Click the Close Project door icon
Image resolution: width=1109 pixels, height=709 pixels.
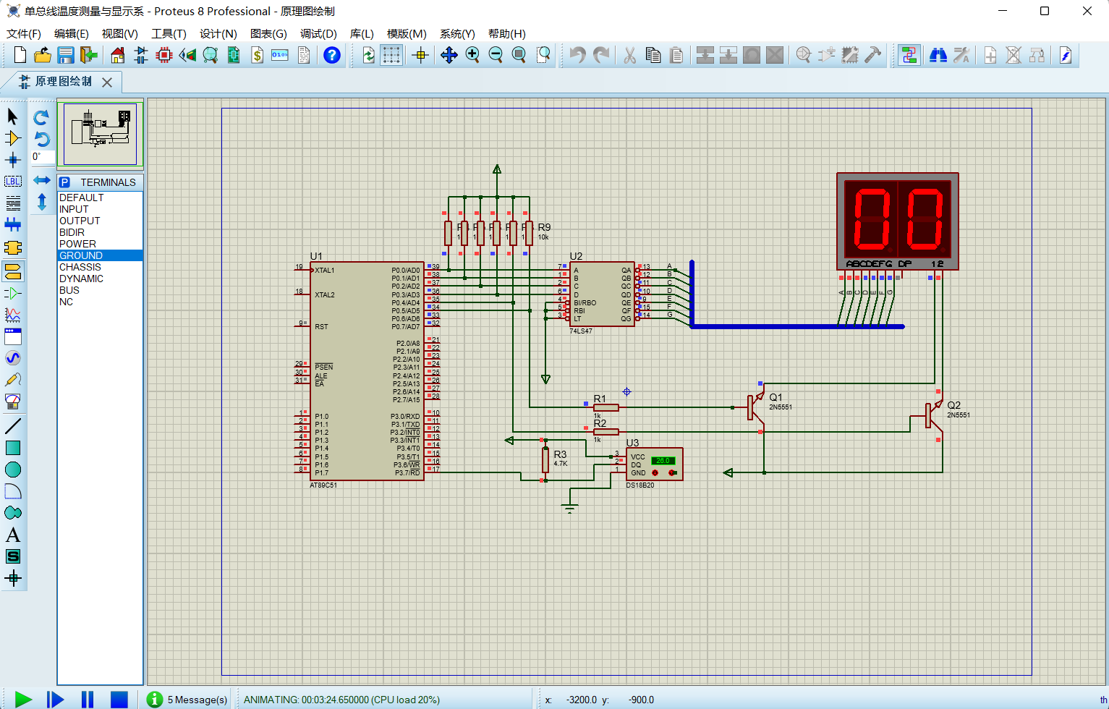tap(89, 55)
